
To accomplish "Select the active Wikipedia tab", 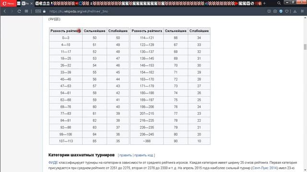I will [27, 3].
